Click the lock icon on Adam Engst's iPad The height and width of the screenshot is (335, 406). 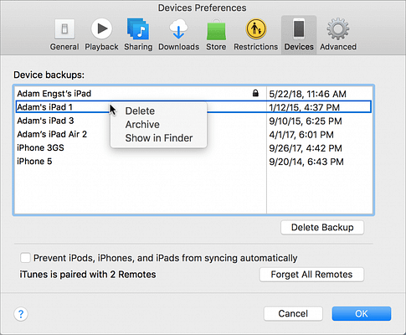point(255,93)
